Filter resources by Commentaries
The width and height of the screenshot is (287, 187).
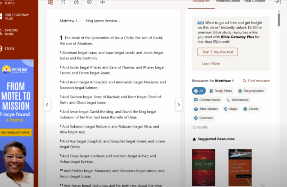[x=207, y=100]
